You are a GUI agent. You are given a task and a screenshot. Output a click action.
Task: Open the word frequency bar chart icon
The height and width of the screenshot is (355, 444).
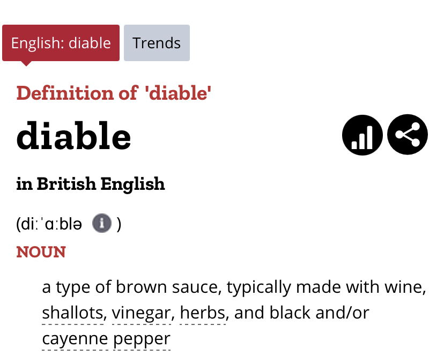coord(362,135)
